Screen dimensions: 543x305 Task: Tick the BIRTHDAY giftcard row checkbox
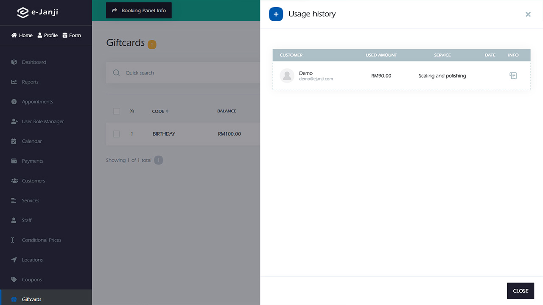click(x=117, y=134)
